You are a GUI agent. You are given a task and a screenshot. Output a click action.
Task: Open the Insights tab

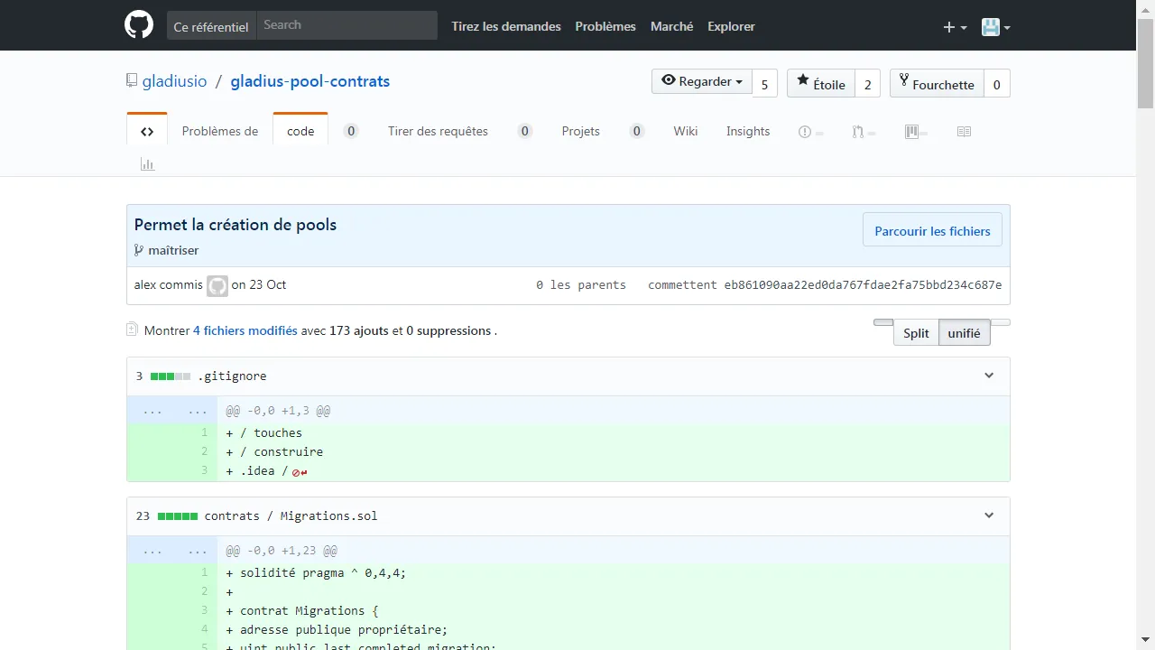point(748,131)
